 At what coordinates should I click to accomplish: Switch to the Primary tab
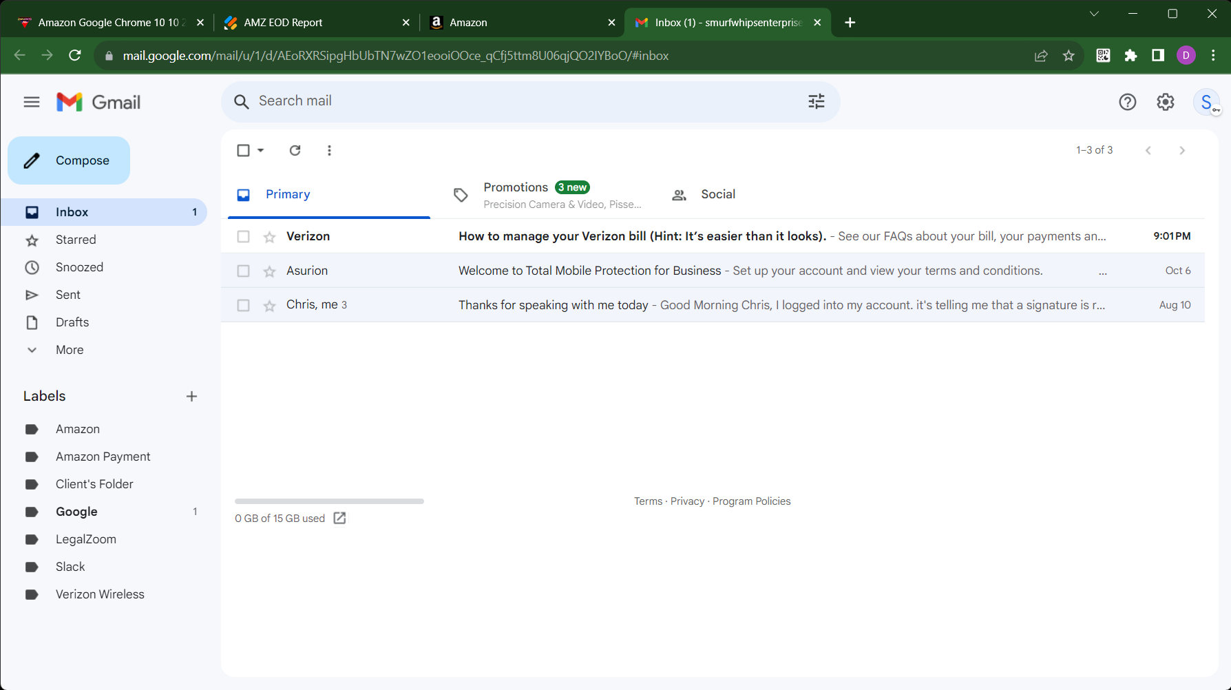coord(329,195)
